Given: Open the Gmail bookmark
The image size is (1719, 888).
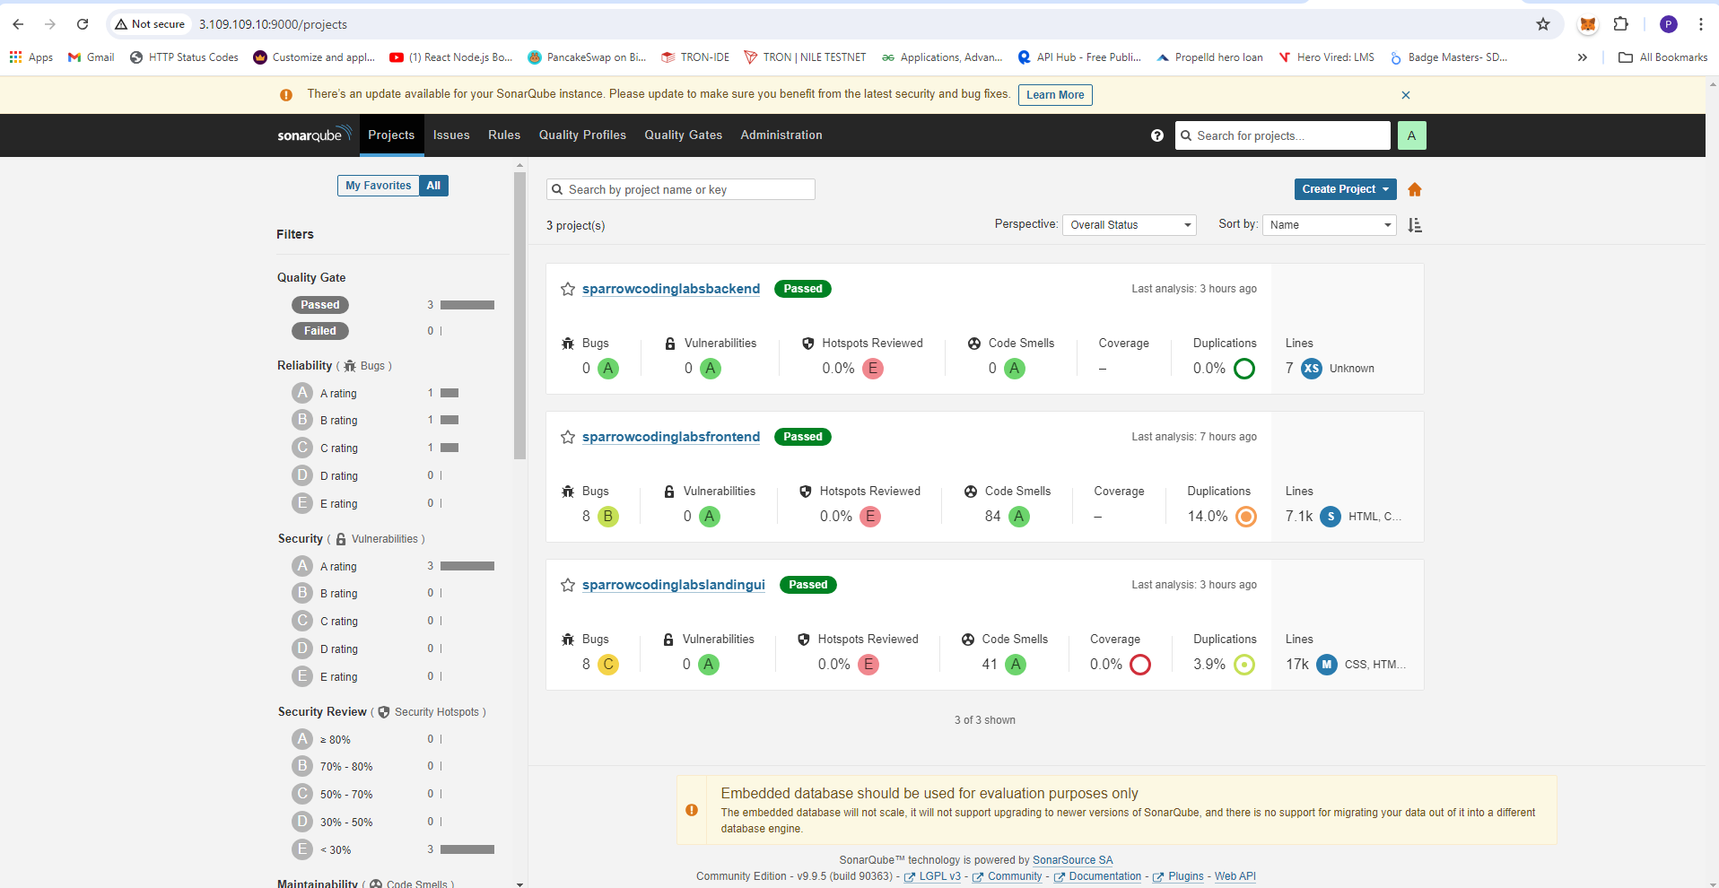Looking at the screenshot, I should tap(92, 57).
